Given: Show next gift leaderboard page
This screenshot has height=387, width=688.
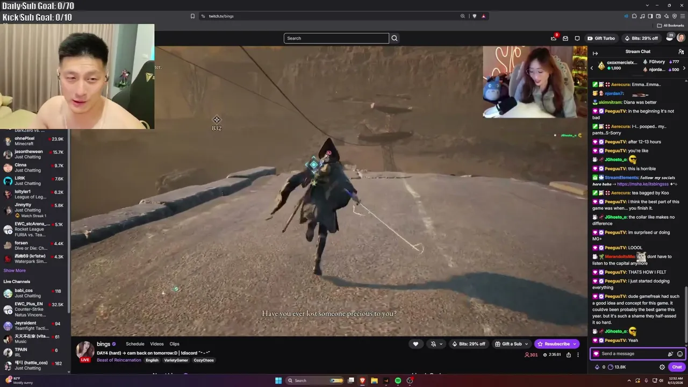Looking at the screenshot, I should 684,68.
